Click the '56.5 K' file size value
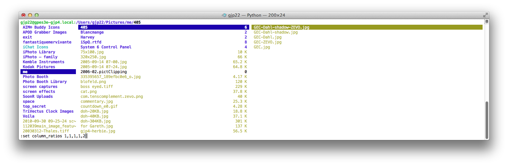This screenshot has height=166, width=508. (240, 131)
